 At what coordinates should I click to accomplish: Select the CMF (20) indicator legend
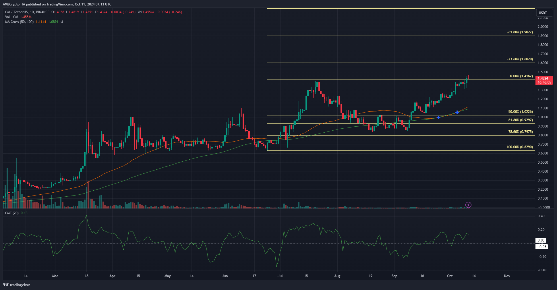click(12, 213)
